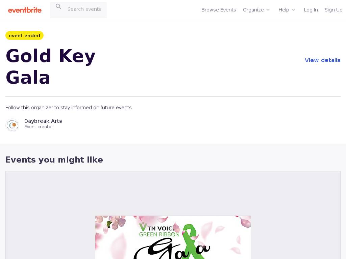346x259 pixels.
Task: Click the yellow event ended badge
Action: pyautogui.click(x=24, y=35)
